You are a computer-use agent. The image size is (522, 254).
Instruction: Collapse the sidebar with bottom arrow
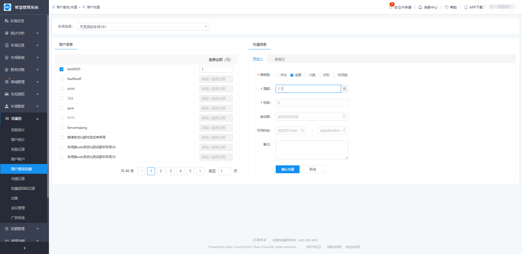pyautogui.click(x=24, y=248)
